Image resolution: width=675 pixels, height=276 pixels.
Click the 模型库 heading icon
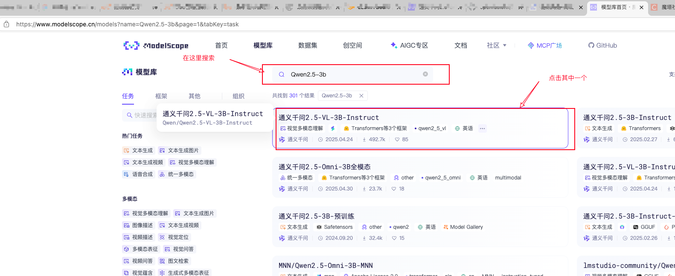(x=127, y=72)
